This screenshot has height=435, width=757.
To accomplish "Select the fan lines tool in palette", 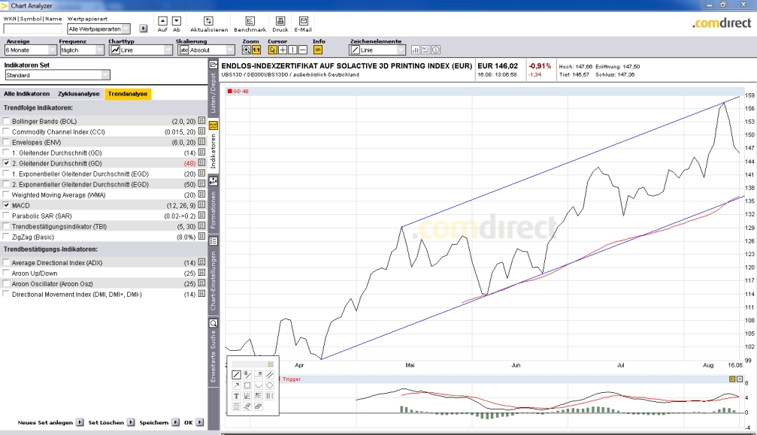I will pos(247,396).
